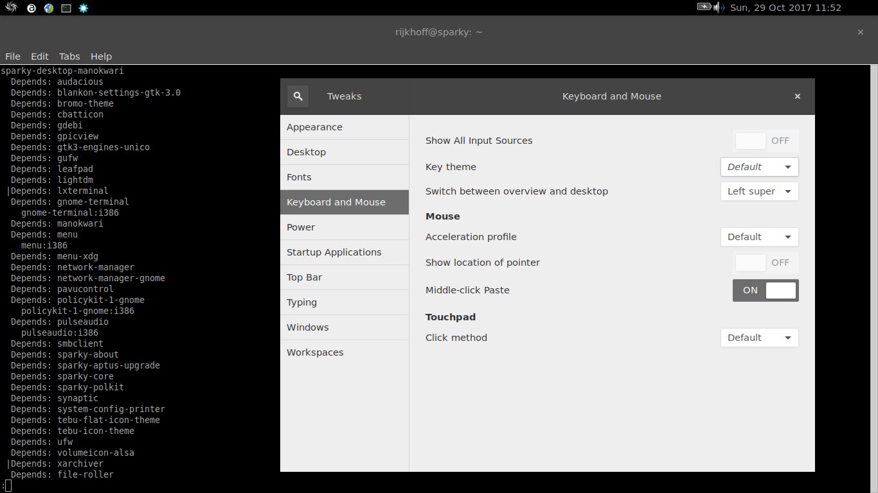Switch to the Windows section
Screen dimensions: 878x493
(345, 327)
